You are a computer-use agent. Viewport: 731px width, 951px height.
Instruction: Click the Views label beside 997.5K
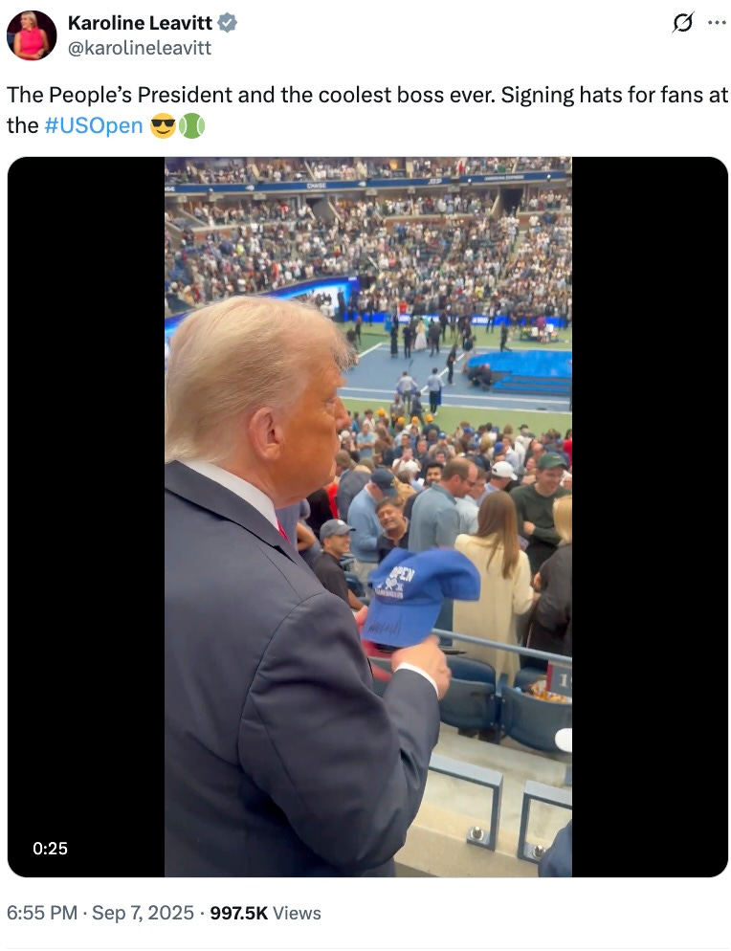(x=297, y=913)
